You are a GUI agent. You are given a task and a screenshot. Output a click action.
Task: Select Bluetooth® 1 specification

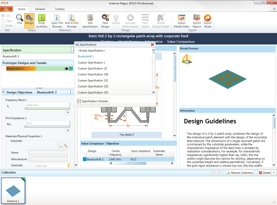pos(86,56)
